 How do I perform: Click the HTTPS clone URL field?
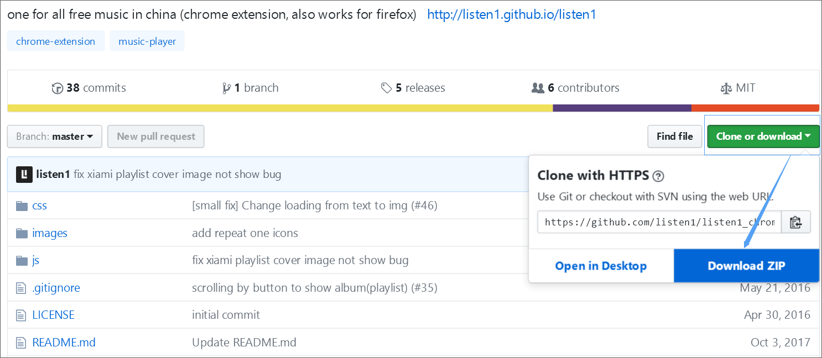pyautogui.click(x=659, y=222)
